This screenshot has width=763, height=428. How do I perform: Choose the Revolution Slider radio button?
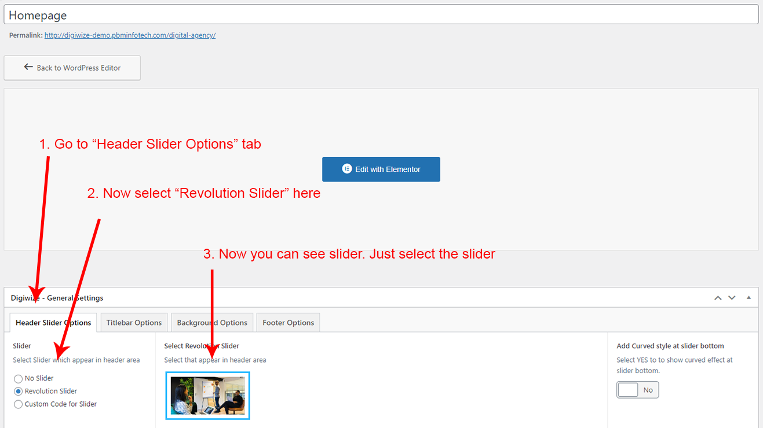tap(19, 391)
